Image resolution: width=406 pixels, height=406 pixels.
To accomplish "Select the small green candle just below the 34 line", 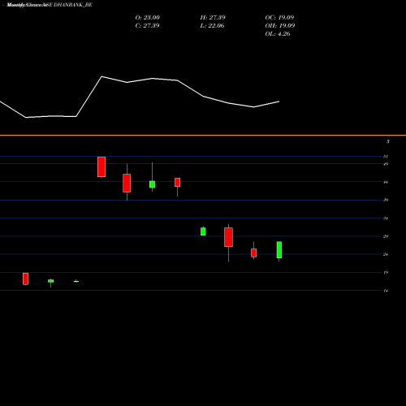I will (203, 231).
